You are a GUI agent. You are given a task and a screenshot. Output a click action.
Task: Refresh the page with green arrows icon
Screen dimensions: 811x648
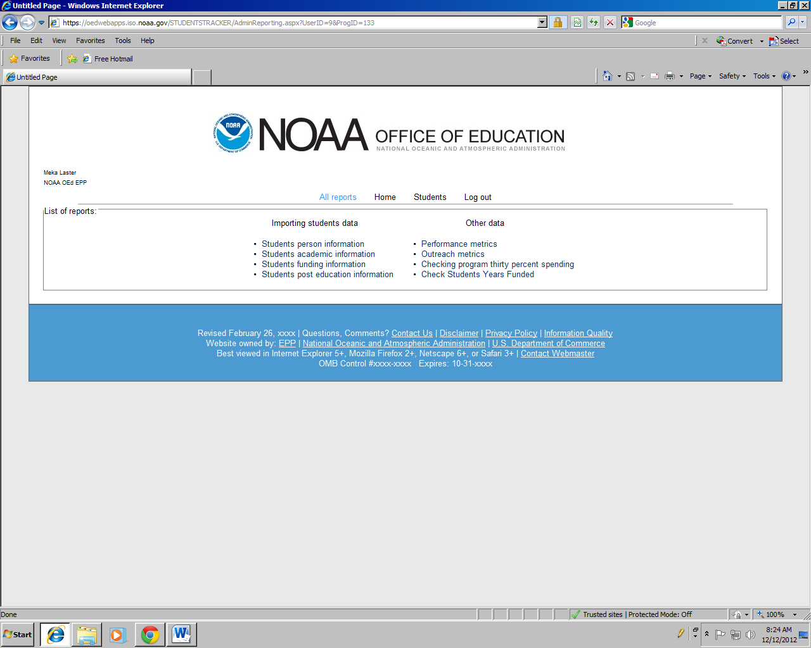pos(594,23)
